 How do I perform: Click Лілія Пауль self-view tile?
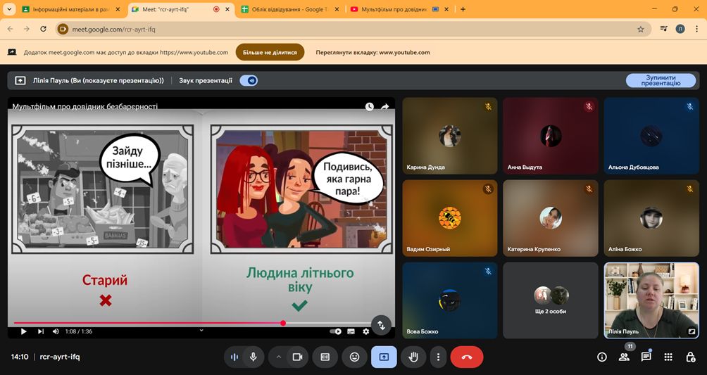pos(651,300)
